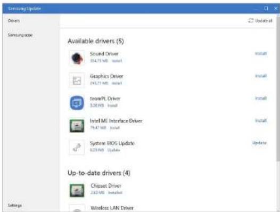This screenshot has width=280, height=212.
Task: Click the Chipset Driver chip icon
Action: (77, 190)
